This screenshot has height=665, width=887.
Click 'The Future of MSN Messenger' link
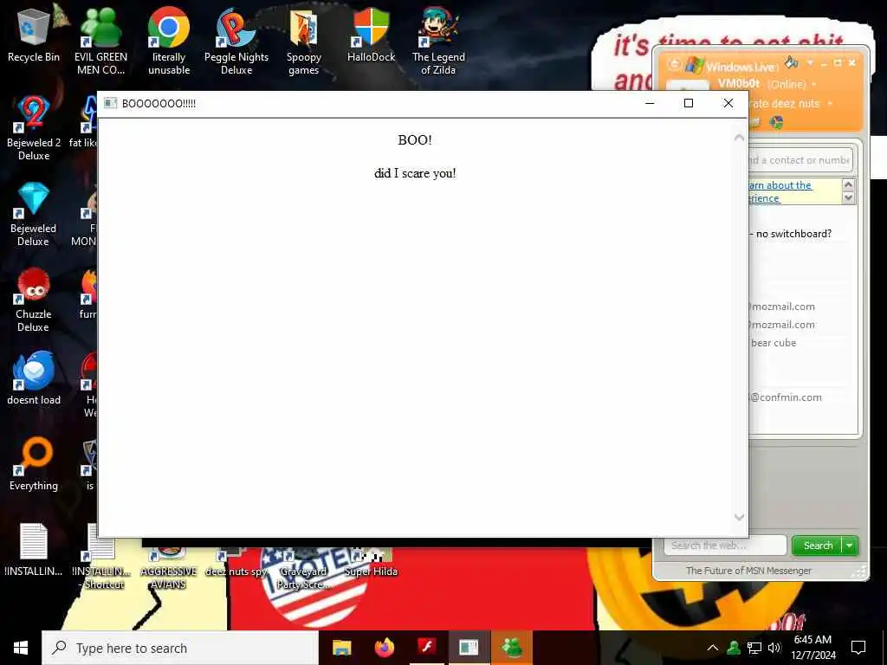[x=748, y=571]
